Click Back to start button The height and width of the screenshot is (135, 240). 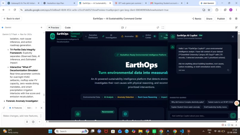tap(12, 18)
